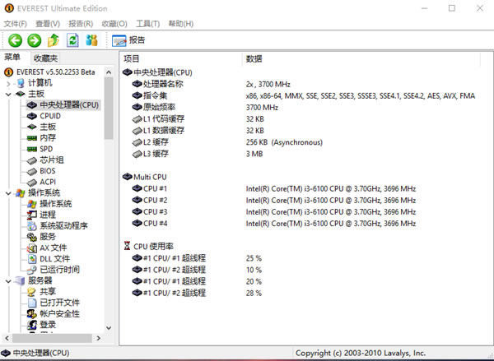Screen dimensions: 494x361
Task: Select the BIOS tree item
Action: pyautogui.click(x=49, y=171)
